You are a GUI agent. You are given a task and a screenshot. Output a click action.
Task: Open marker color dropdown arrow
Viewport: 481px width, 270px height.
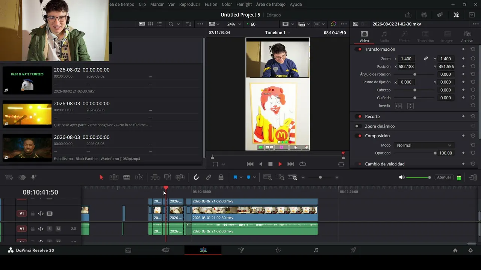(x=254, y=177)
